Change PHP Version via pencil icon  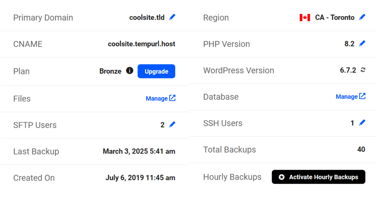[x=362, y=44]
